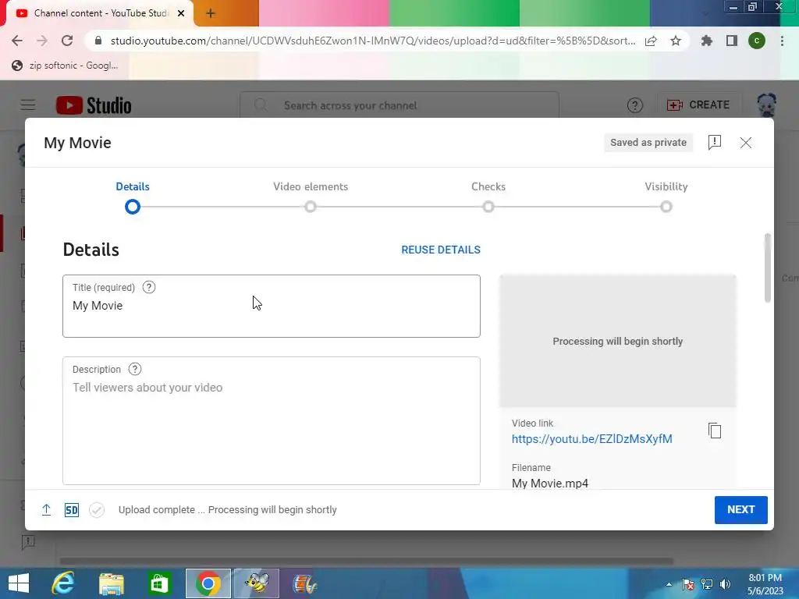The height and width of the screenshot is (599, 799).
Task: Open the Windows Start menu
Action: (x=19, y=583)
